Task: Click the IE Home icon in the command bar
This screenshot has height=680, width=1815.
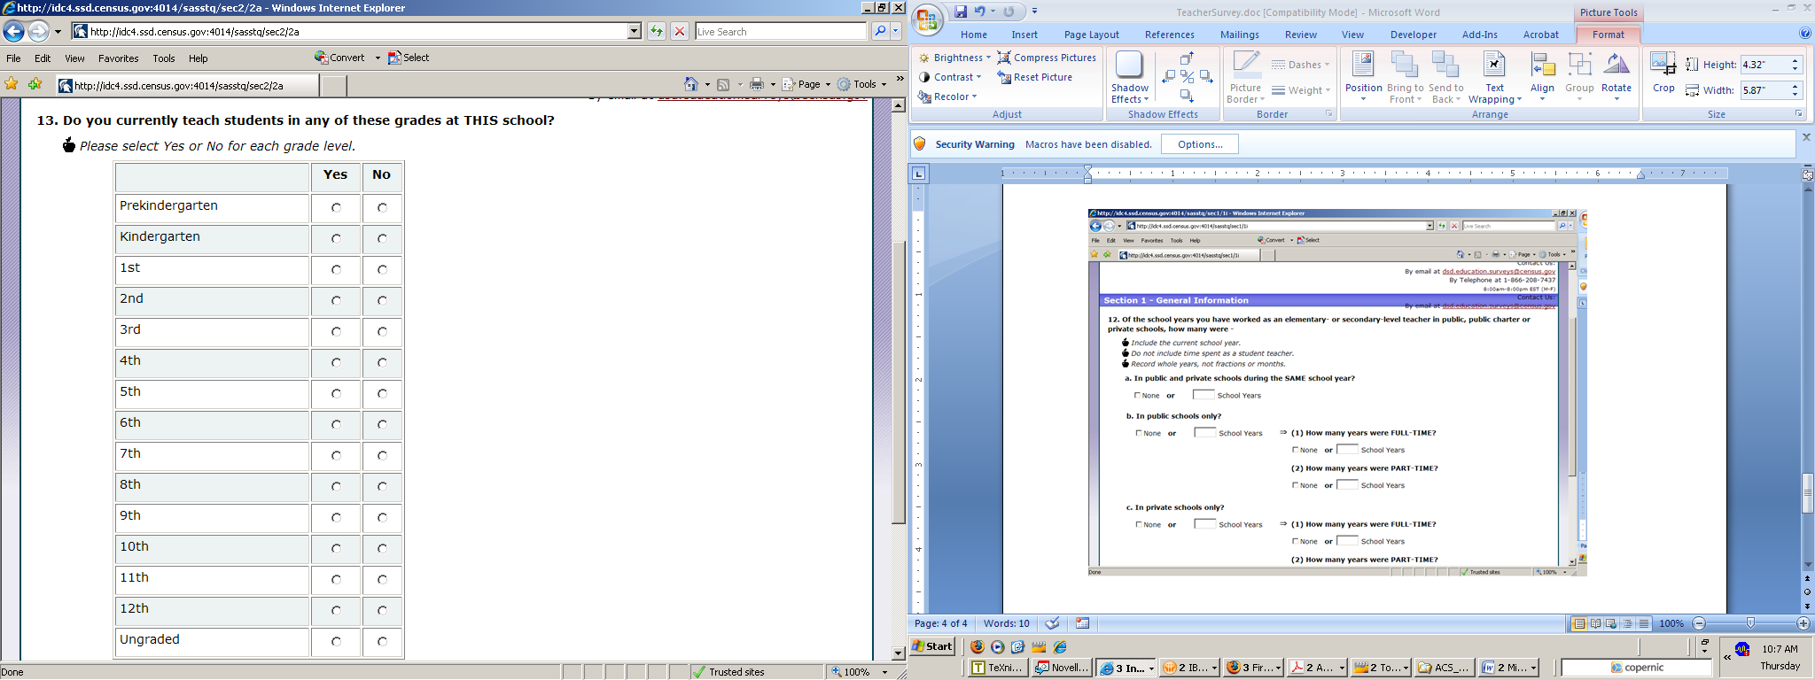Action: click(x=691, y=84)
